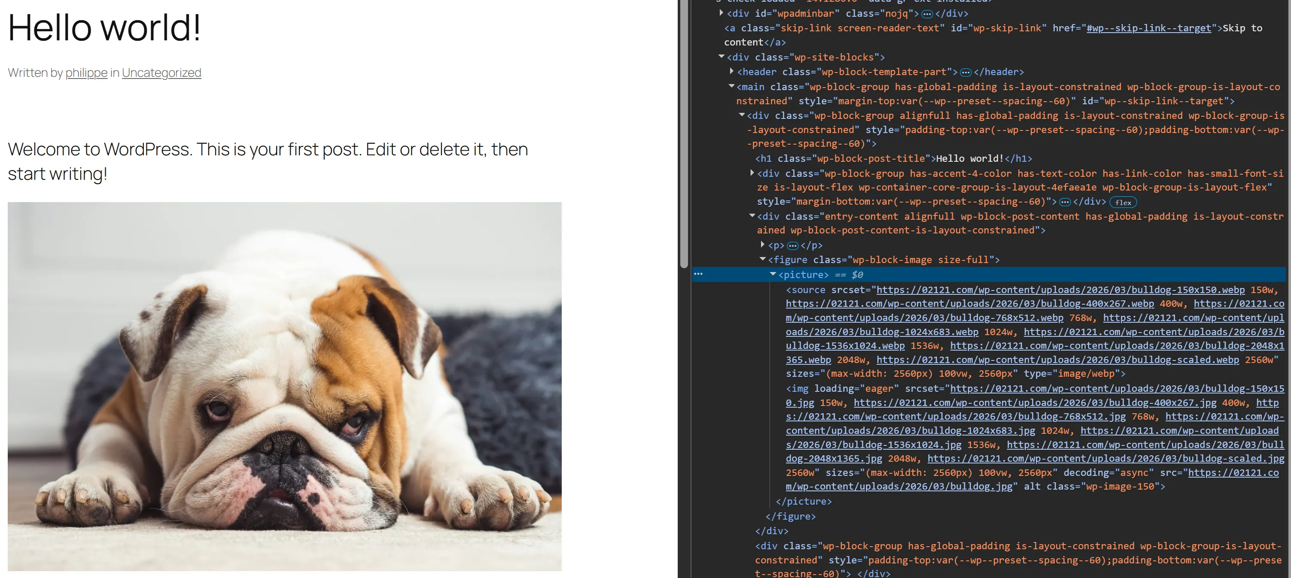Expand the collapsed p element
The width and height of the screenshot is (1291, 578).
pyautogui.click(x=762, y=245)
